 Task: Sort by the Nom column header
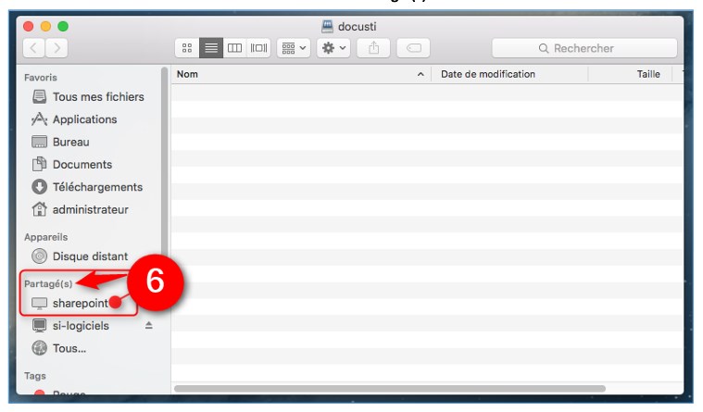click(278, 74)
